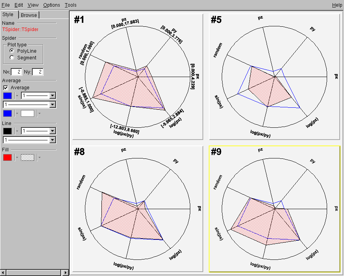Click the log(pz) label in plot #8
This screenshot has width=344, height=276.
pyautogui.click(x=175, y=255)
